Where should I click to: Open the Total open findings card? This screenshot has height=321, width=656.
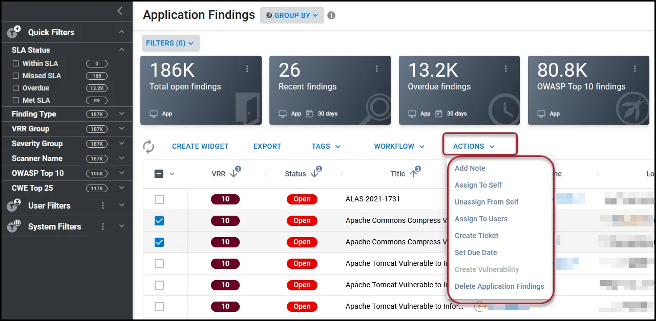(201, 90)
